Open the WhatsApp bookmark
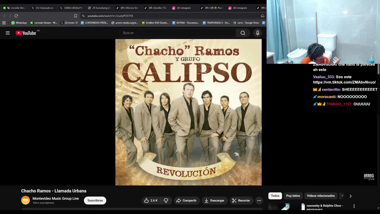This screenshot has height=214, width=380. coord(19,23)
